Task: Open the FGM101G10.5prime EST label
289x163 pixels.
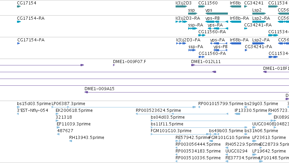Action: [x=230, y=138]
